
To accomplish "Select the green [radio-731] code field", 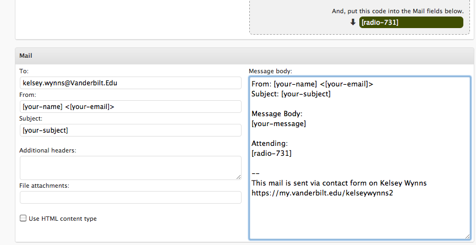I will tap(411, 23).
